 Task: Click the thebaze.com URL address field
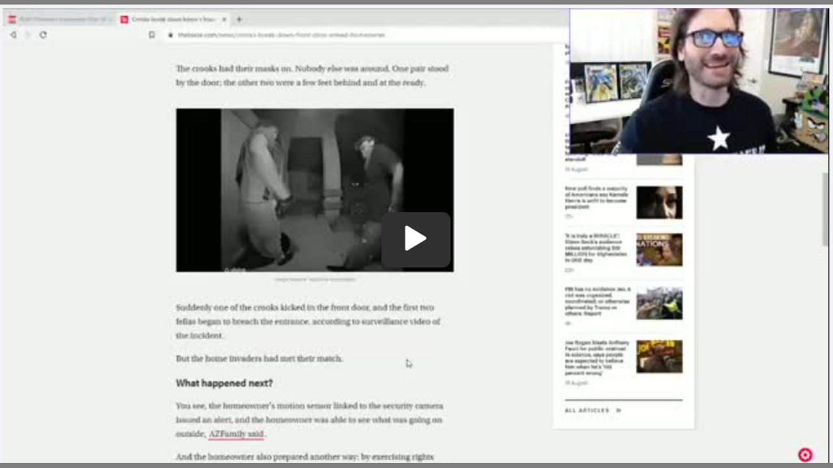coord(281,35)
